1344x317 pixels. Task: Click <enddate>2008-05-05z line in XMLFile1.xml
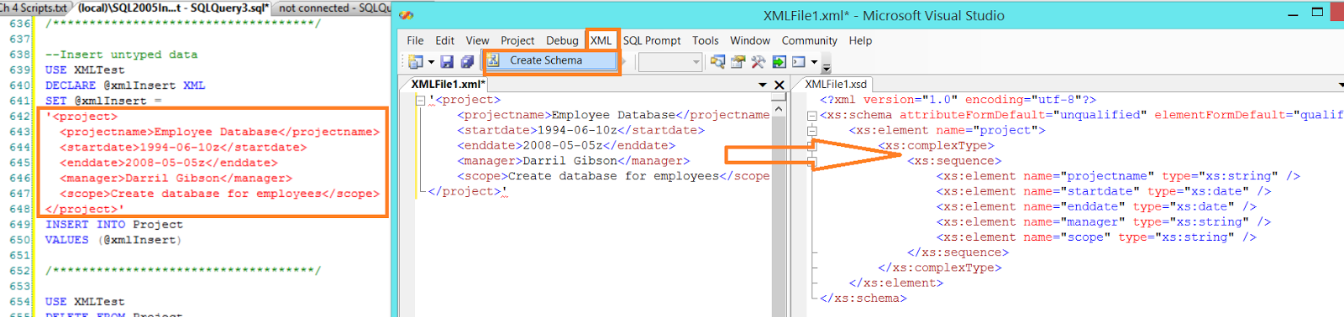tap(566, 145)
